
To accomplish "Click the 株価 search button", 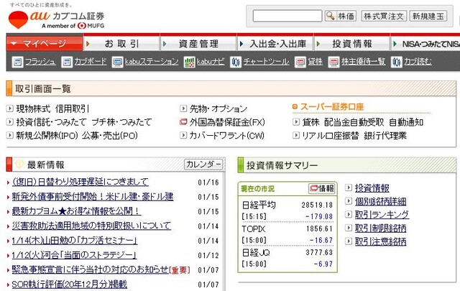I will [341, 16].
